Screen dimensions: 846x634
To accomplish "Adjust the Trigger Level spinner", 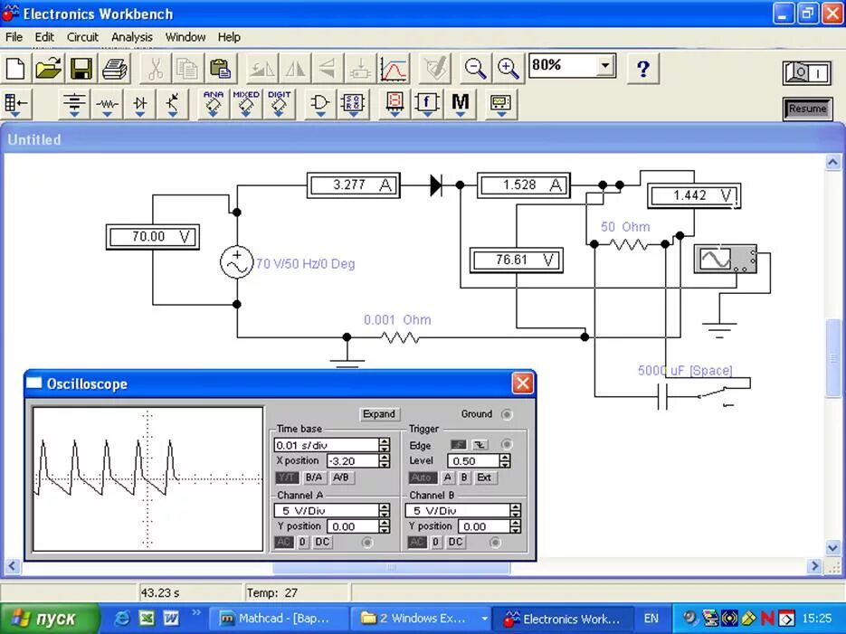I will click(x=505, y=461).
